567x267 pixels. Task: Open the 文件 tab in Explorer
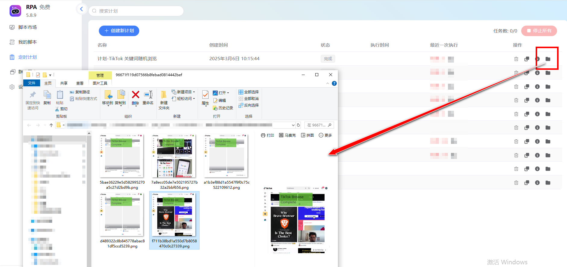(32, 83)
